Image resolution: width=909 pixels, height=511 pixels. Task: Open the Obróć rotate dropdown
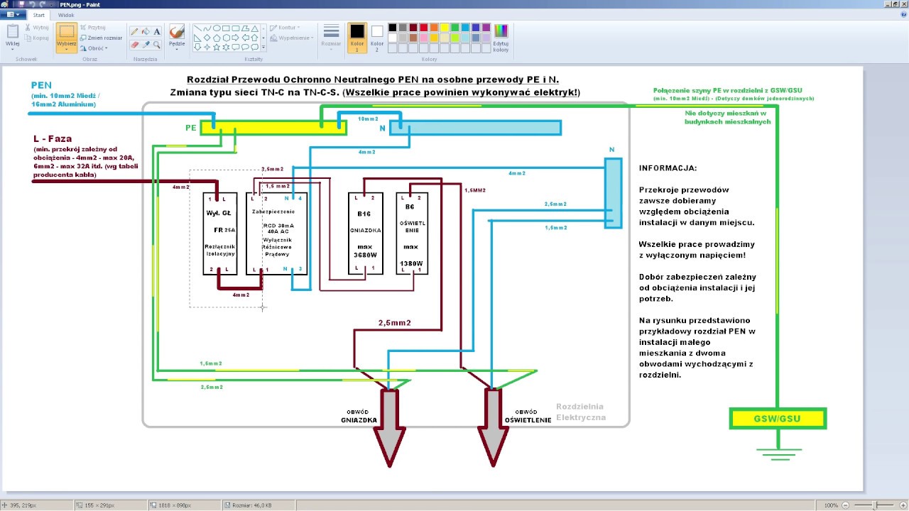click(94, 48)
